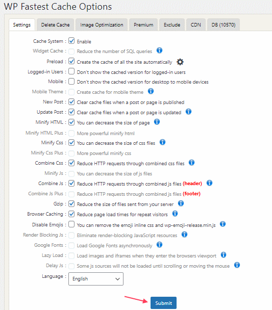The image size is (272, 310).
Task: Open info icon beside Update Post
Action: [x=188, y=112]
